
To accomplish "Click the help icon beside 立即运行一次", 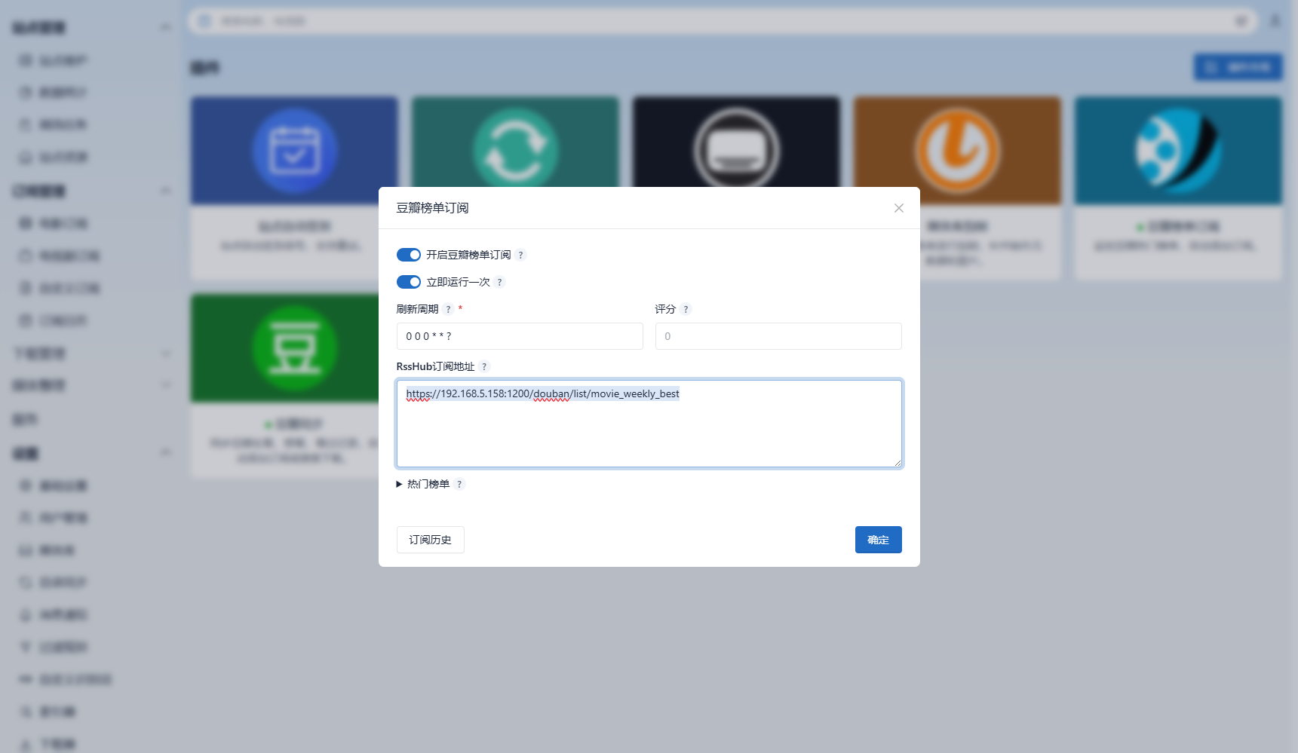I will click(x=499, y=282).
